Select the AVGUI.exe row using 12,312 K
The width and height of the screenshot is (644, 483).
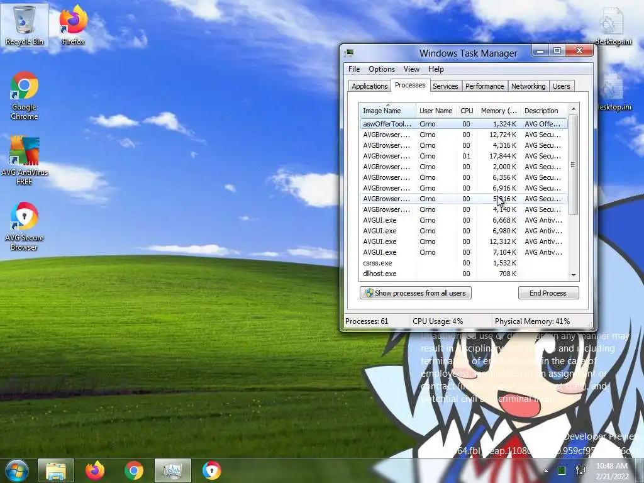click(464, 241)
